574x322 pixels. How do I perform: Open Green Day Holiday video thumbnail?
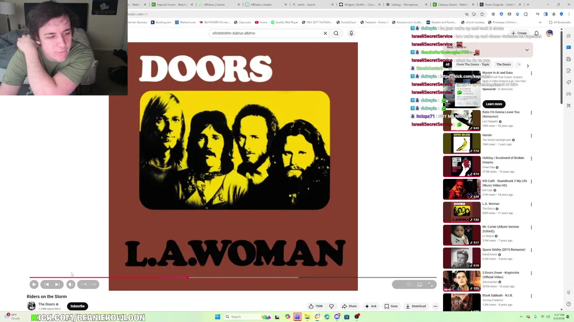[461, 166]
